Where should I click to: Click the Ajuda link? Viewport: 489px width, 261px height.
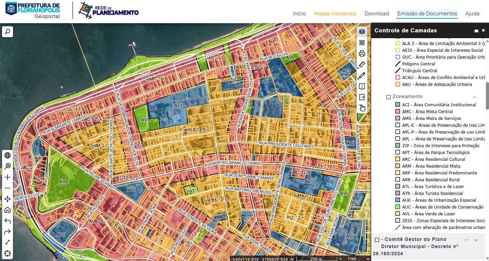pos(472,14)
